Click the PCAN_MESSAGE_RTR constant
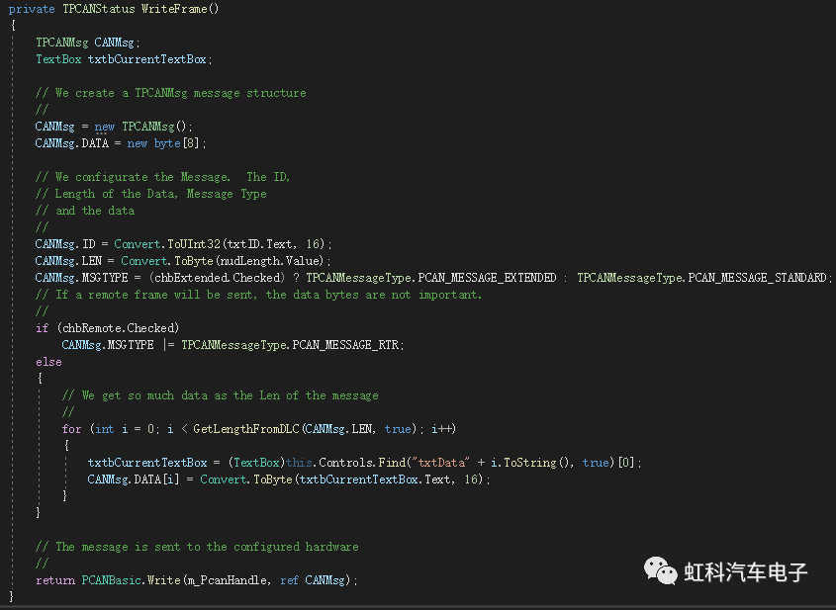The height and width of the screenshot is (610, 836). pyautogui.click(x=345, y=345)
